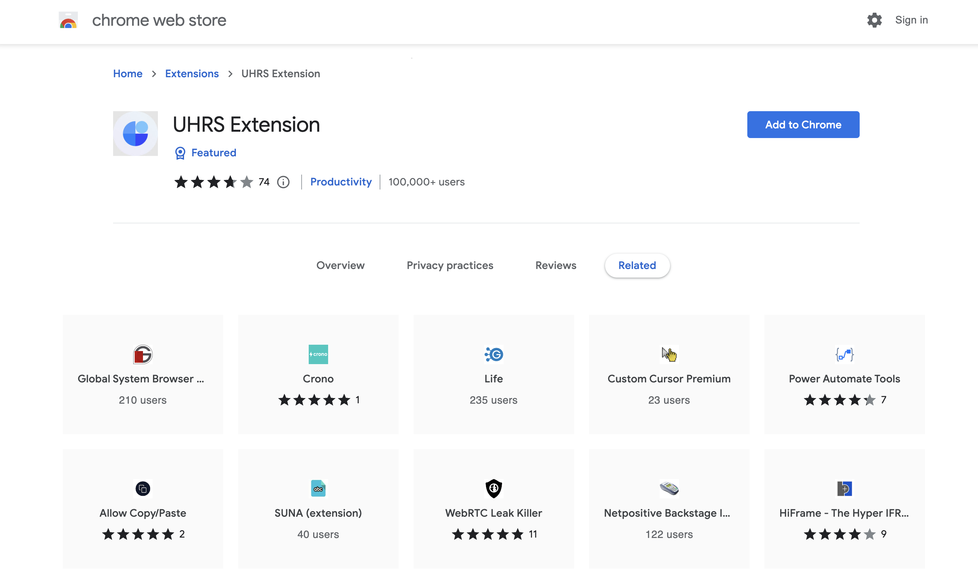Open the Privacy practices tab
Viewport: 978px width, 579px height.
point(450,265)
